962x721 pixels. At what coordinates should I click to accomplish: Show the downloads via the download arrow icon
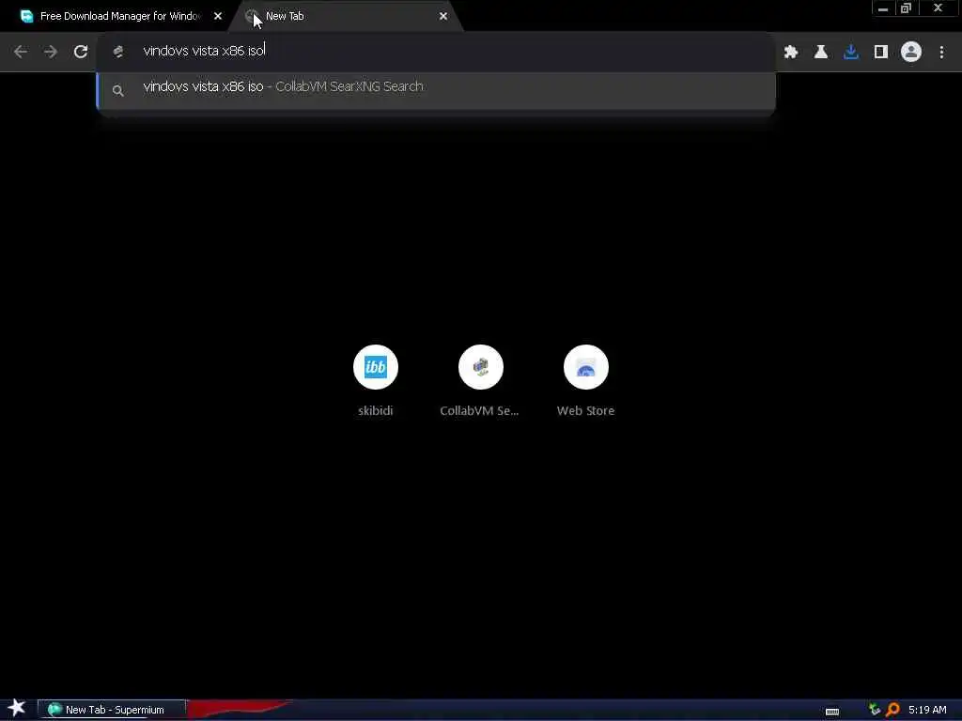(851, 53)
